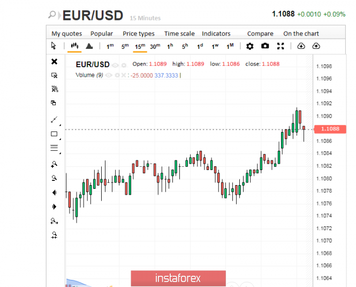356x287 pixels.
Task: Open the Popular menu
Action: tap(102, 34)
